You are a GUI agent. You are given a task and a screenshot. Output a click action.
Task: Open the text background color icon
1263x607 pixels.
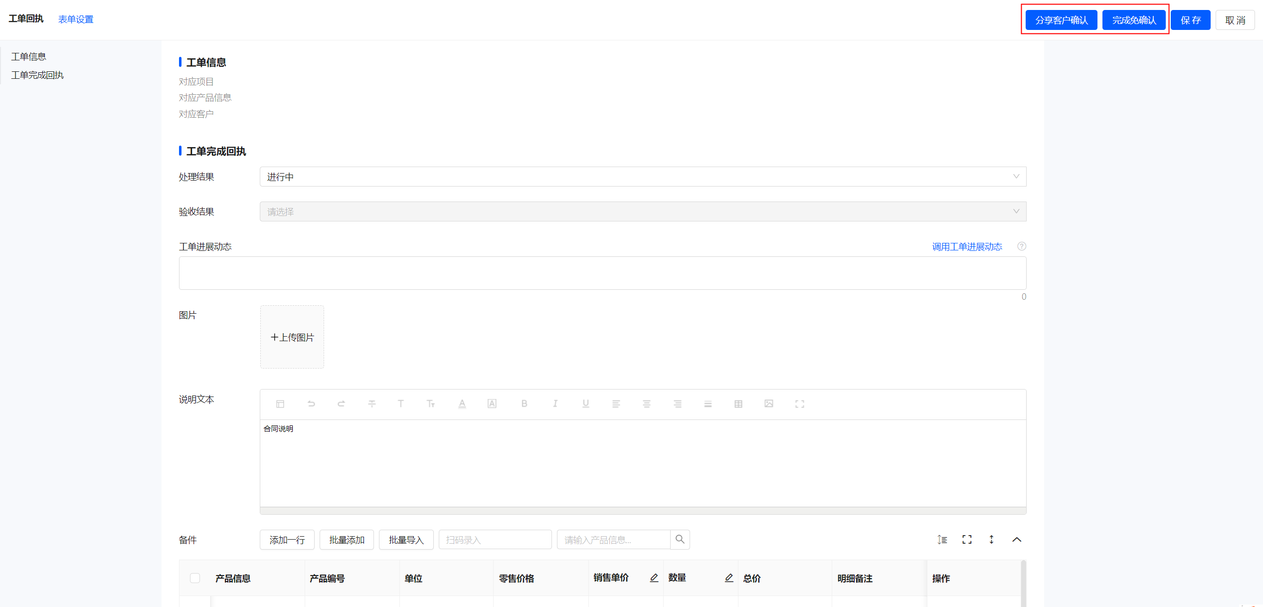(x=492, y=404)
